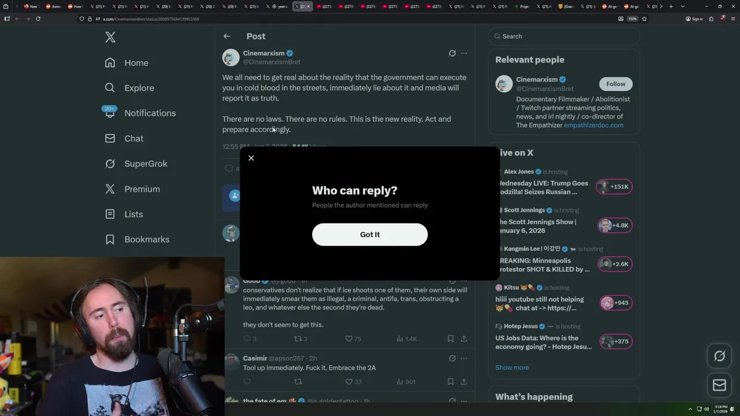The height and width of the screenshot is (416, 740).
Task: Share Casimir's comment
Action: click(464, 381)
